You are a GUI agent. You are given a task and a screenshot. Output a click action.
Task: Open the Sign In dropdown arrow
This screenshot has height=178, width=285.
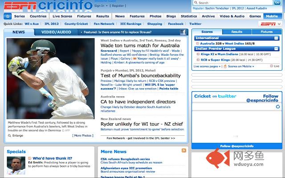(x=107, y=6)
